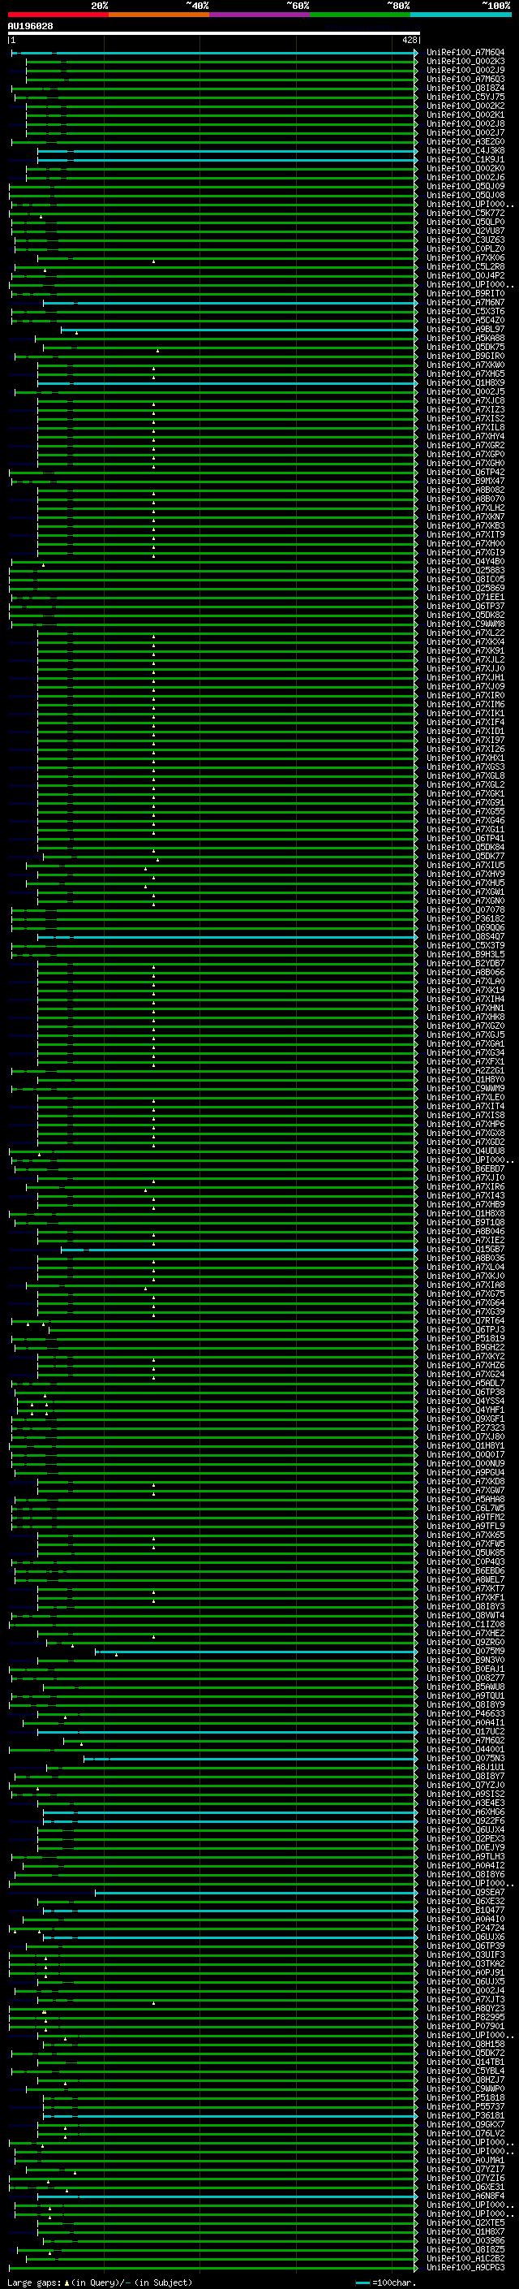The height and width of the screenshot is (2289, 519).
Task: Click the UniRef100_A9BL97 label
Action: click(465, 329)
